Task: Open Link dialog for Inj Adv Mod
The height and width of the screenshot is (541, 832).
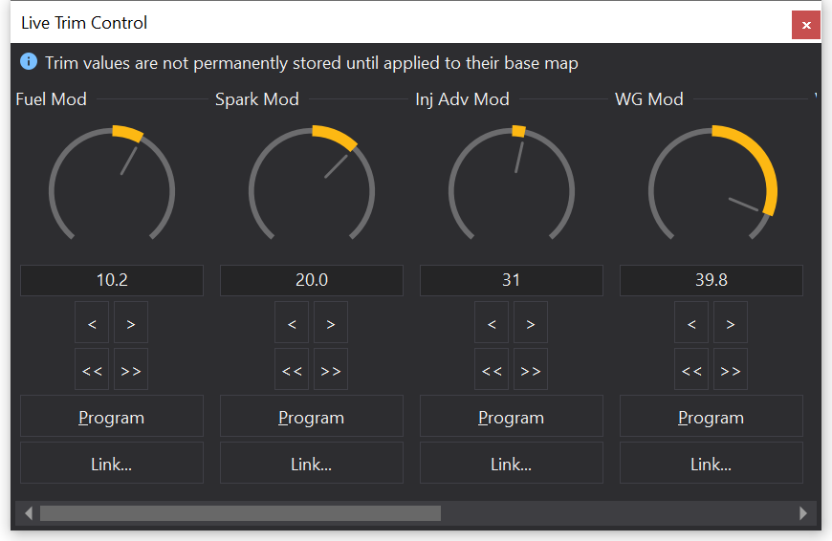Action: (x=512, y=464)
